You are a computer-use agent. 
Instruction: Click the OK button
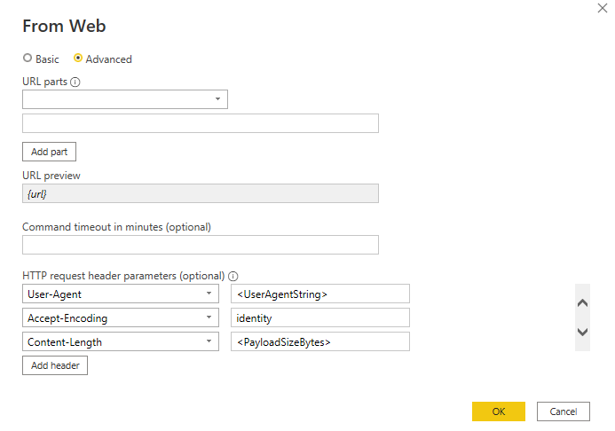pos(499,411)
